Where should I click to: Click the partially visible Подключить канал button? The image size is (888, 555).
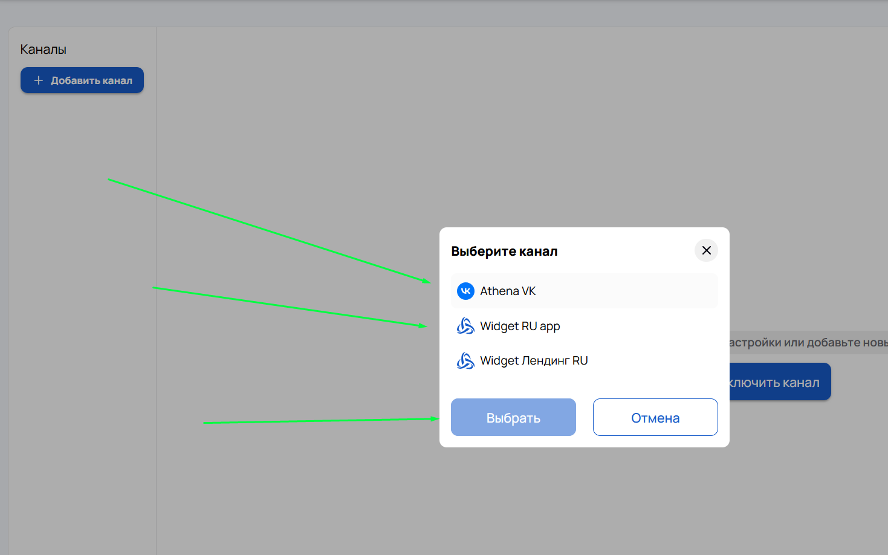[780, 382]
